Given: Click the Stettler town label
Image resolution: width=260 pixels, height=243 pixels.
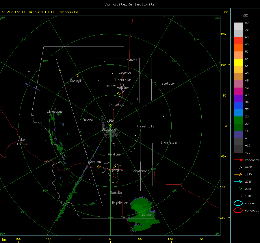Looking at the screenshot, I should click(x=168, y=84).
